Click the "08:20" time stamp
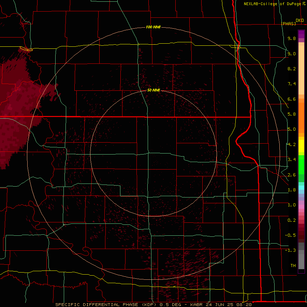This screenshot has width=307, height=307. (x=245, y=305)
